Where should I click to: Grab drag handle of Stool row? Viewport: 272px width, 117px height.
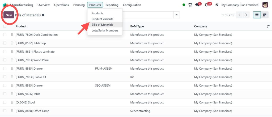pyautogui.click(x=12, y=102)
